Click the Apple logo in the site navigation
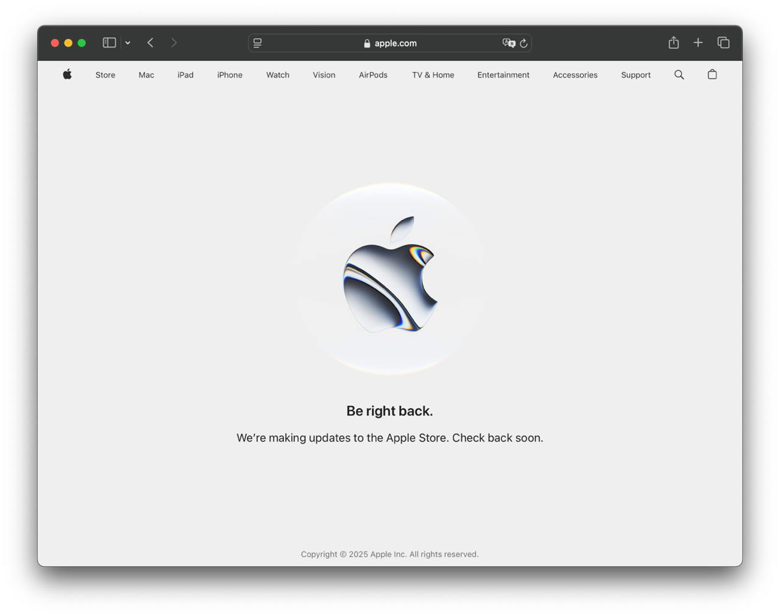Image resolution: width=780 pixels, height=616 pixels. click(67, 74)
